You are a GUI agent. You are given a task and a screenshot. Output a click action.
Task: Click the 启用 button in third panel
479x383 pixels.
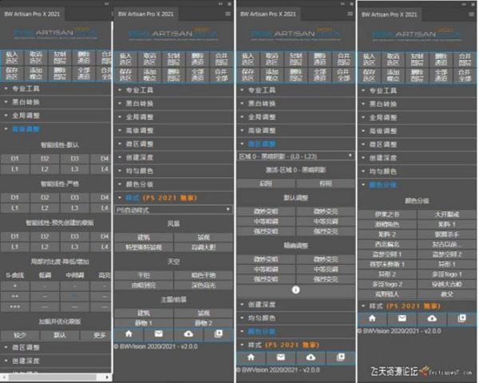click(267, 183)
